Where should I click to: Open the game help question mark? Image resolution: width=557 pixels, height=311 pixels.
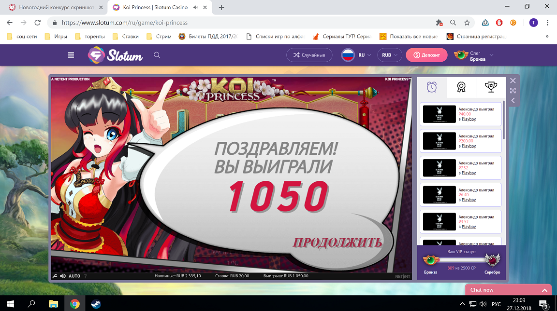pos(86,276)
